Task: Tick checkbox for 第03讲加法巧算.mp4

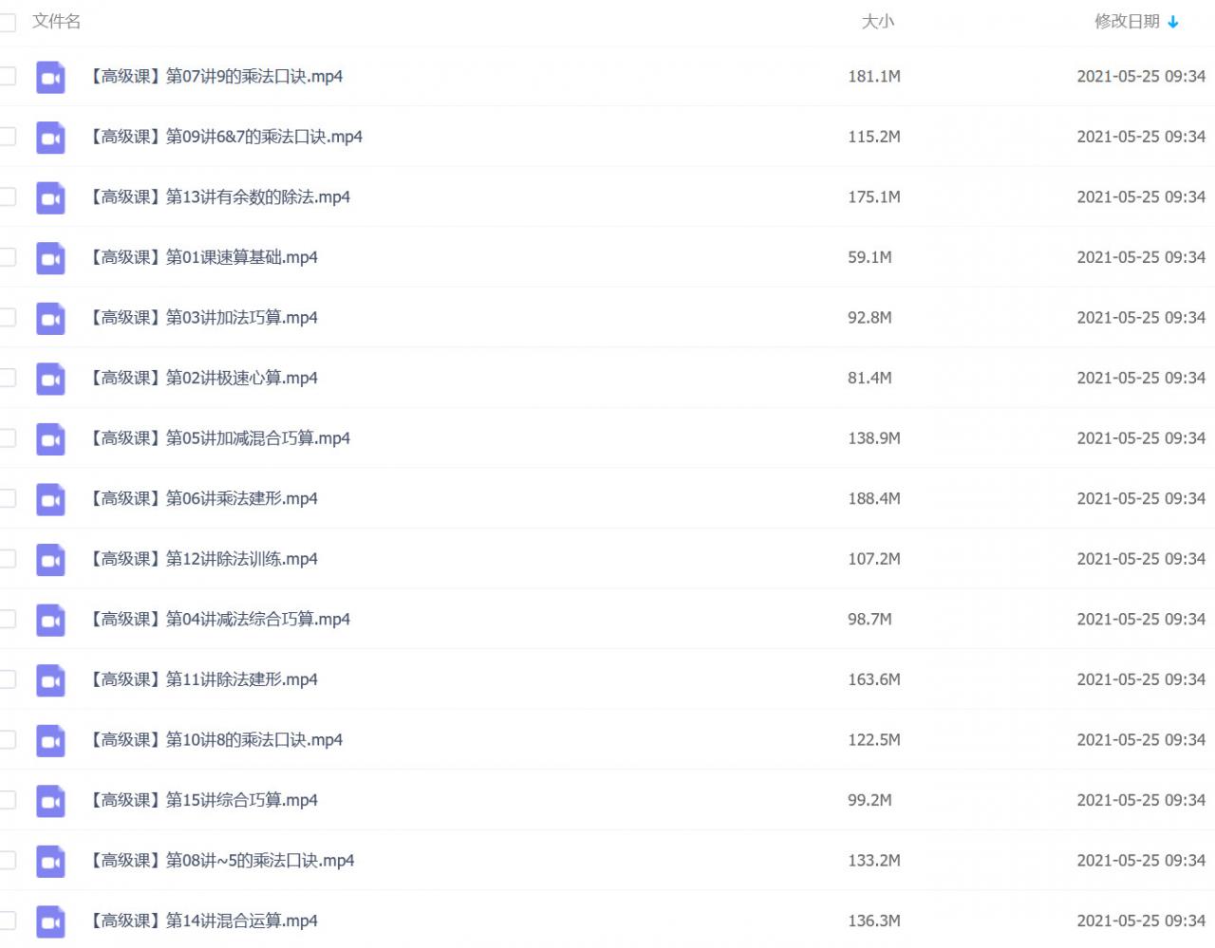Action: (x=8, y=318)
